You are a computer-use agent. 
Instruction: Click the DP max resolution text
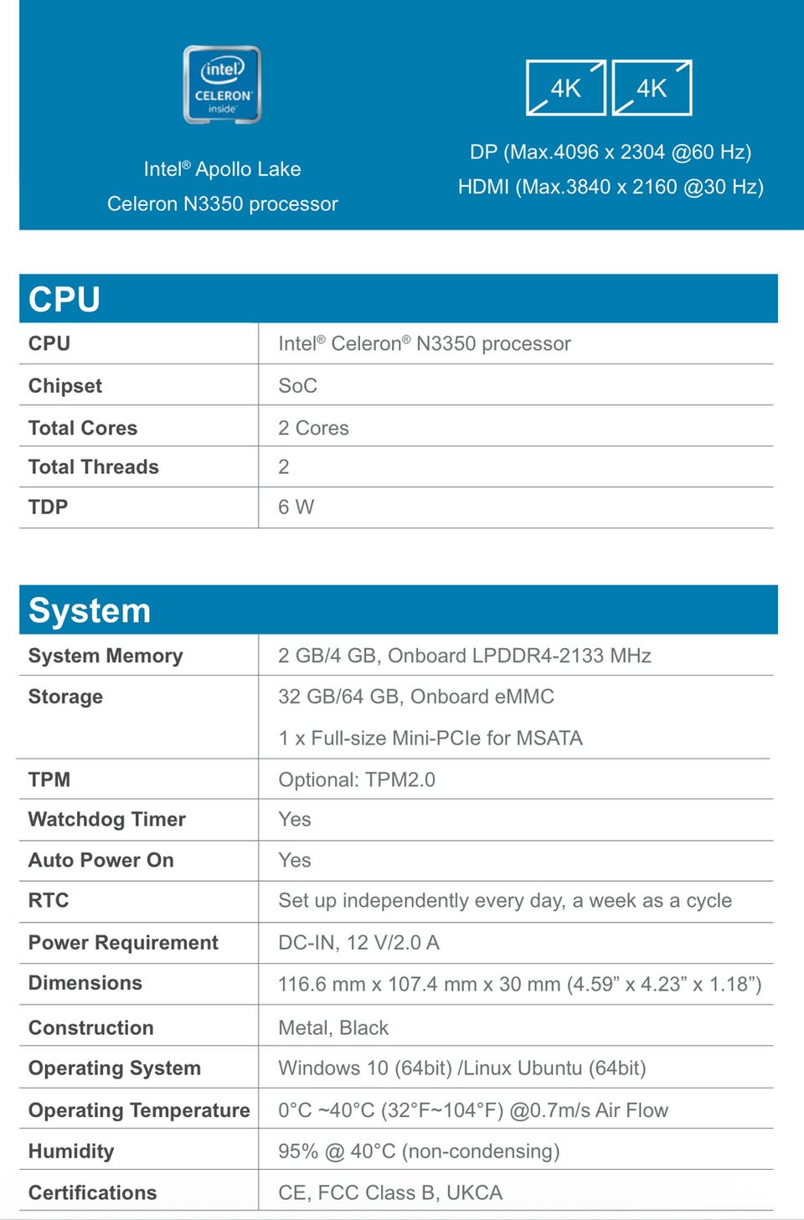coord(611,152)
